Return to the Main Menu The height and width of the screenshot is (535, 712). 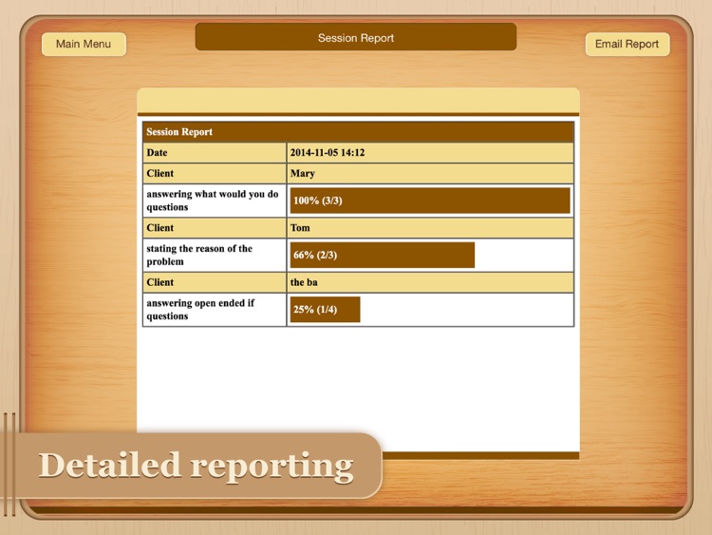[84, 44]
